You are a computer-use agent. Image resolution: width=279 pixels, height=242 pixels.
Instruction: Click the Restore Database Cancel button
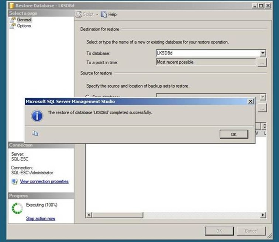pos(251,231)
